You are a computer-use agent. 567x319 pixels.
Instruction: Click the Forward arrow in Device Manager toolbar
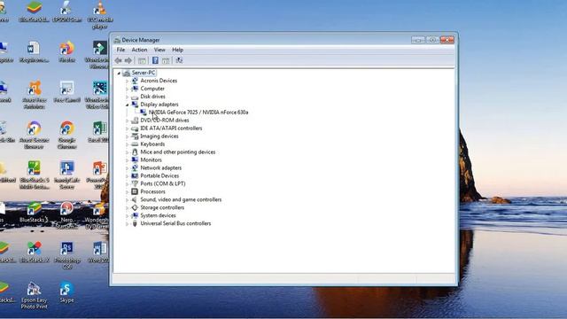coord(128,60)
